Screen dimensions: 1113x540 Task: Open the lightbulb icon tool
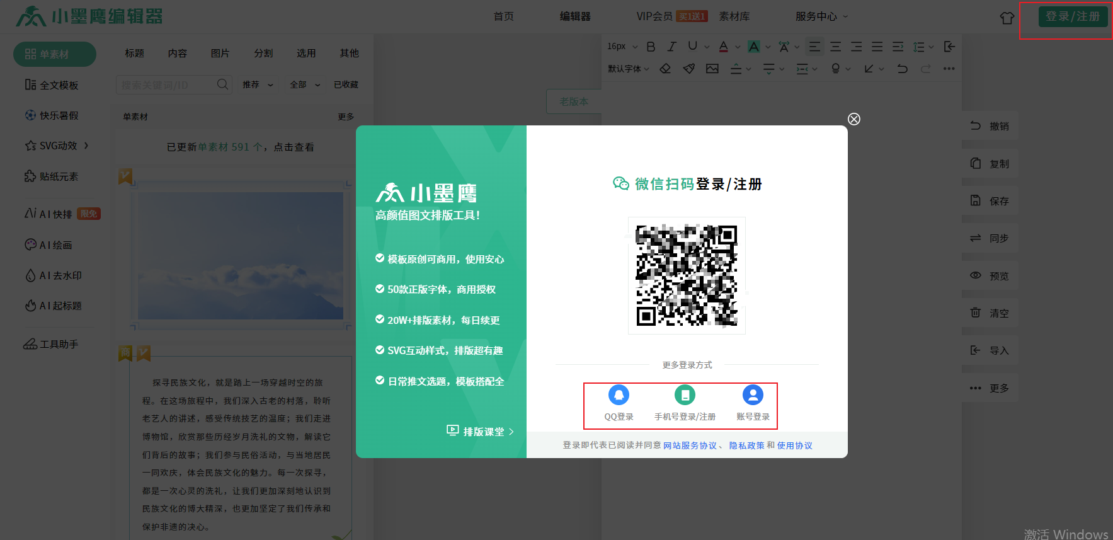(835, 69)
